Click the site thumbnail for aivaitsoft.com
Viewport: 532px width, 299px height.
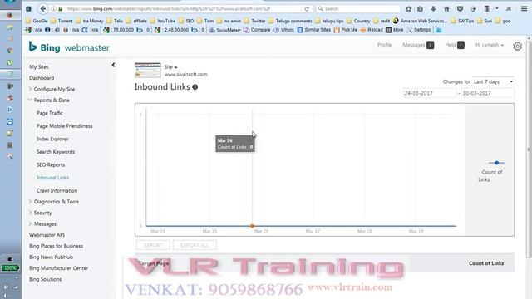148,70
